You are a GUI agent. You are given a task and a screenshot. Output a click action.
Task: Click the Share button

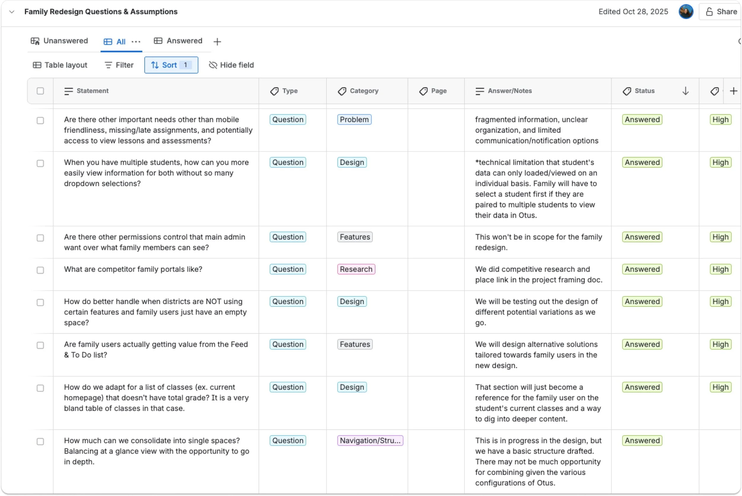point(721,12)
